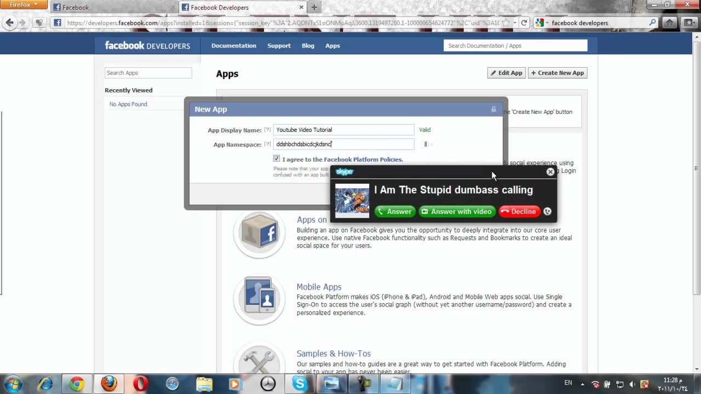
Task: Open the Windows Start menu
Action: (x=13, y=384)
